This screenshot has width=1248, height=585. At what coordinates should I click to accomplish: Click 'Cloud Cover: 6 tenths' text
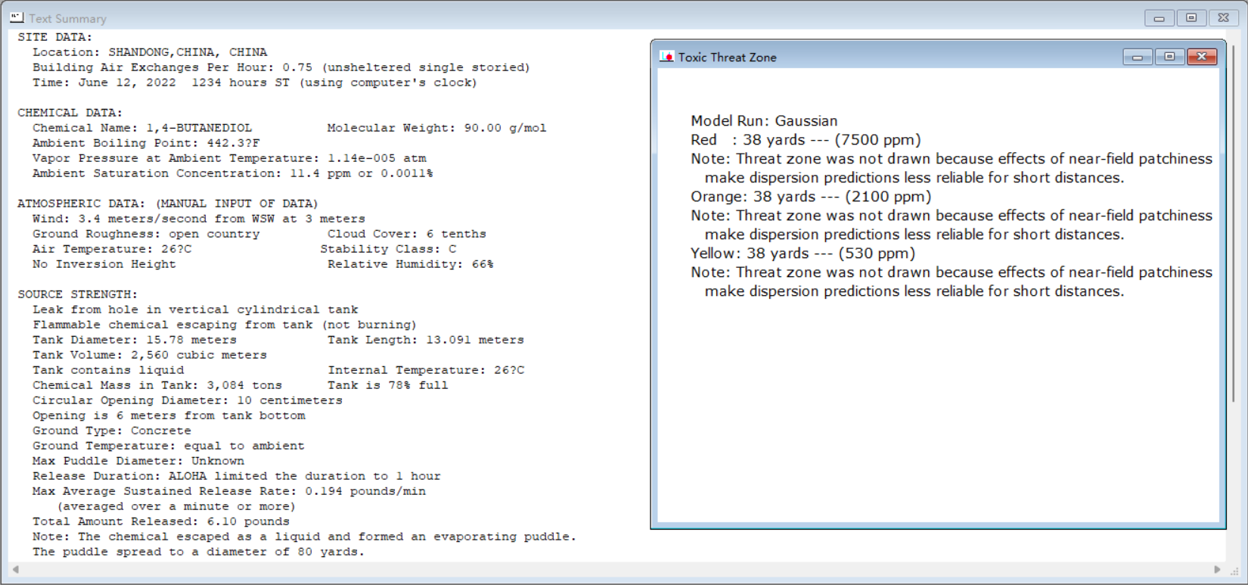[x=407, y=234]
